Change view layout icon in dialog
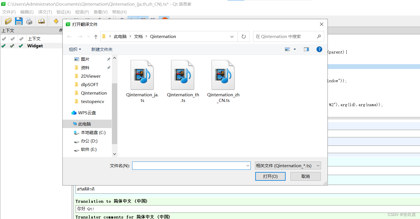The height and width of the screenshot is (219, 420). [x=287, y=49]
